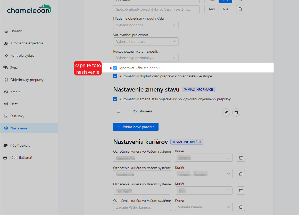Click the Zadajte Vášho kuriéra input field
The height and width of the screenshot is (215, 299).
click(x=142, y=207)
